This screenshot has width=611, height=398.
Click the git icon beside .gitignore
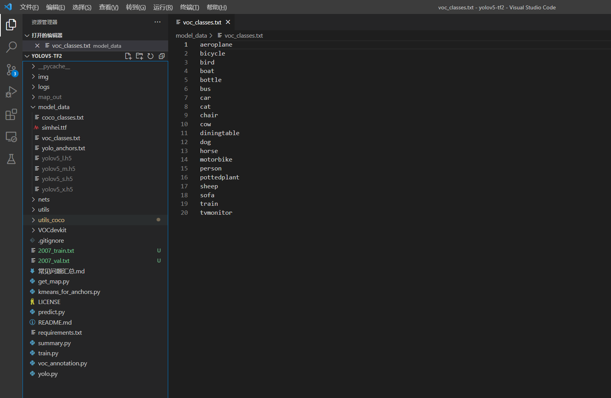33,240
